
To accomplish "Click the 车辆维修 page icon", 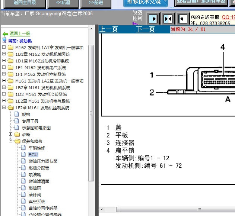I will pos(23,148).
